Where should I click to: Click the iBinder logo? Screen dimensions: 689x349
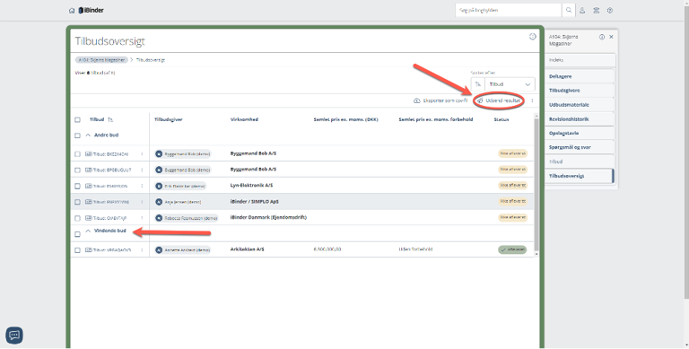coord(91,10)
